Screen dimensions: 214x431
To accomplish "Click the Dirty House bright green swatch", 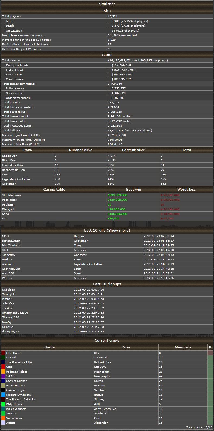I will tap(3, 404).
